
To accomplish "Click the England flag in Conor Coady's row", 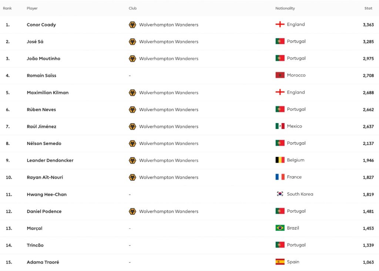I will coord(280,24).
